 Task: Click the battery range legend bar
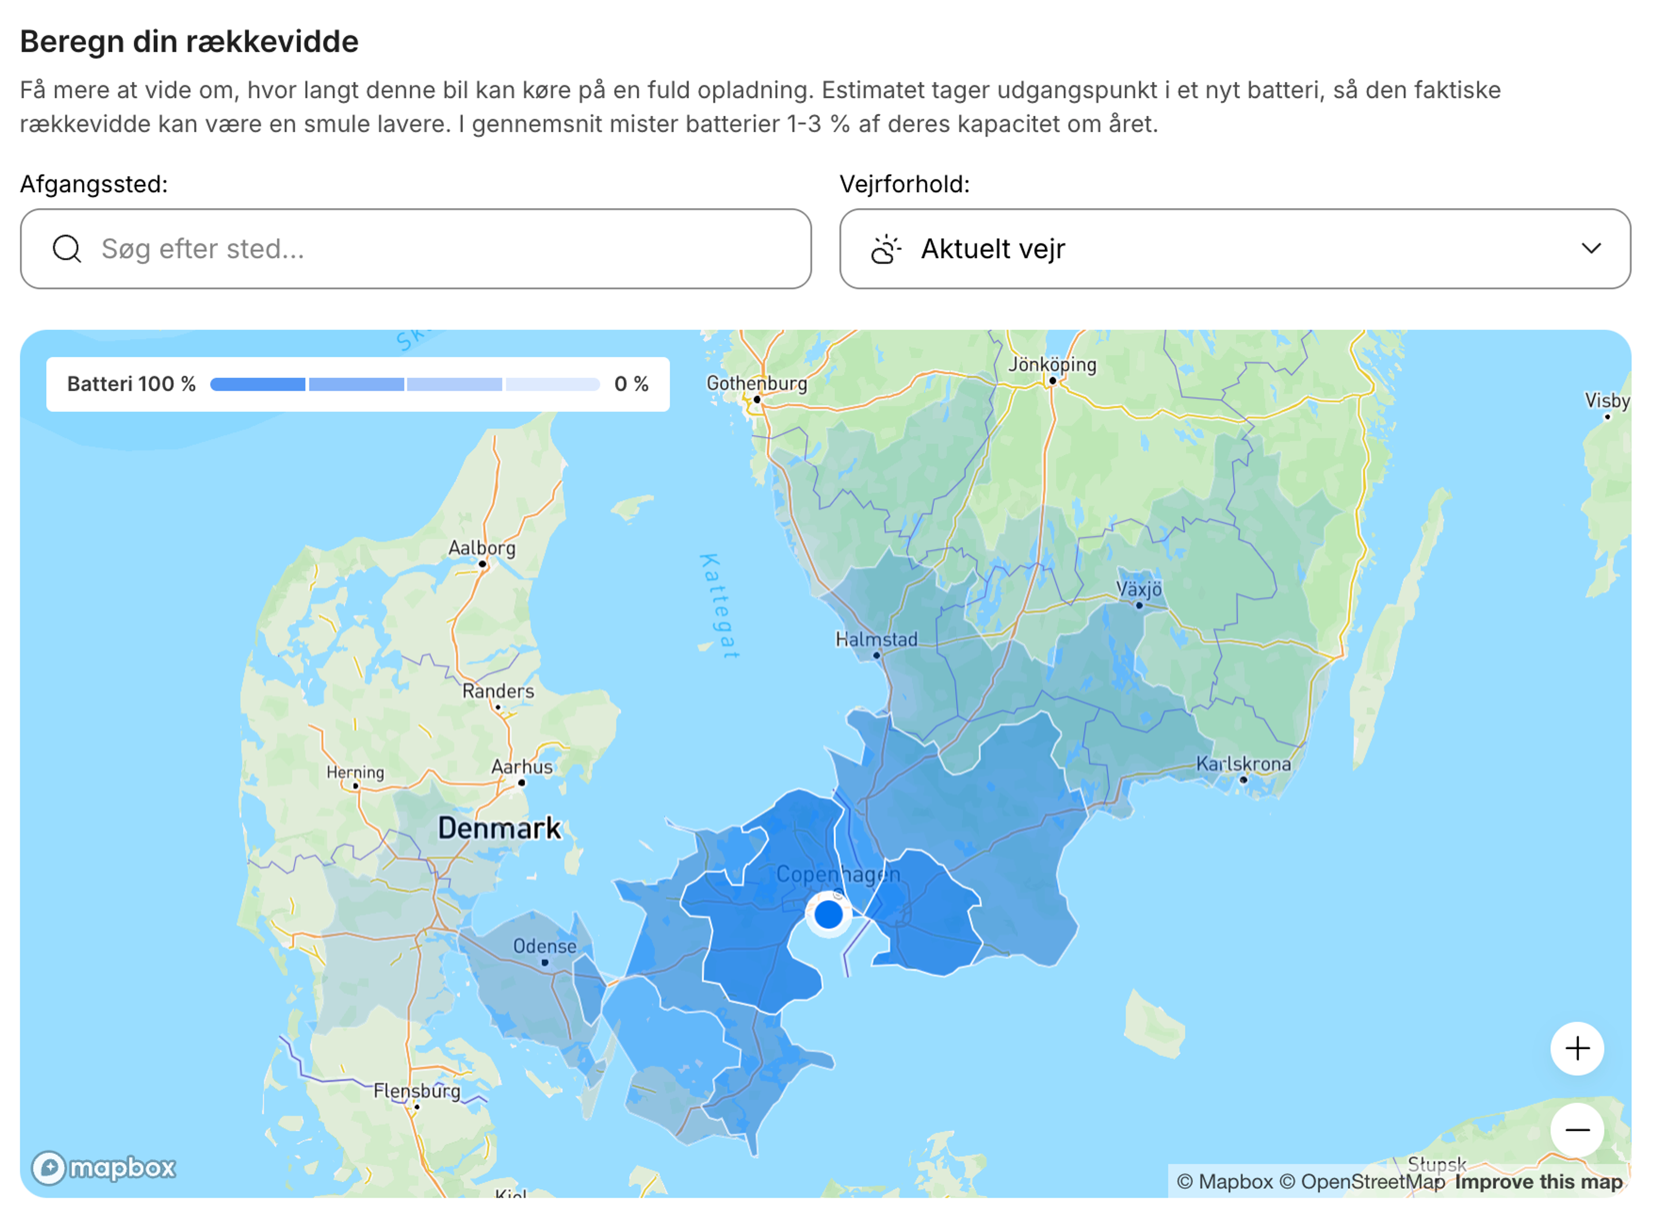click(405, 385)
